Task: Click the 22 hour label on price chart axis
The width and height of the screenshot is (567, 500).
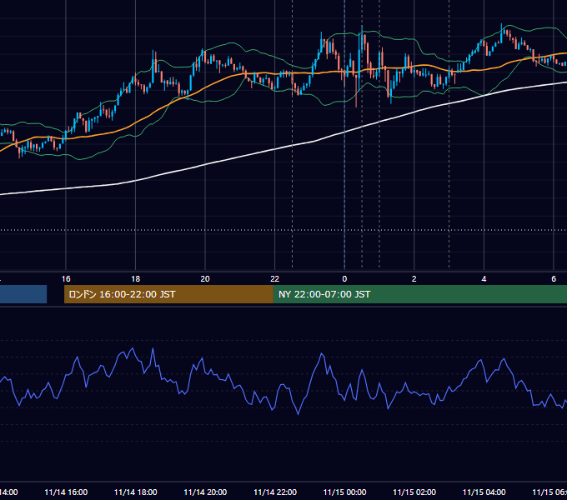Action: (275, 278)
